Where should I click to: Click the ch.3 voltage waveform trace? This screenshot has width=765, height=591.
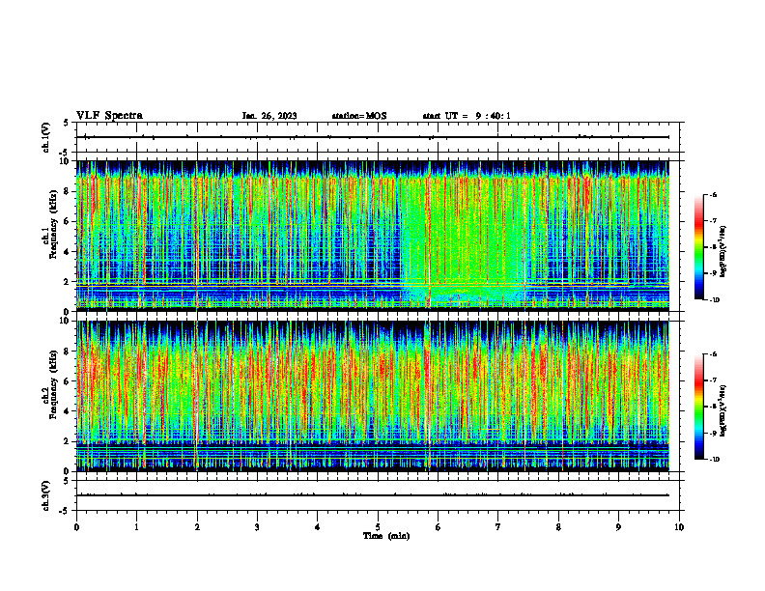tap(373, 495)
